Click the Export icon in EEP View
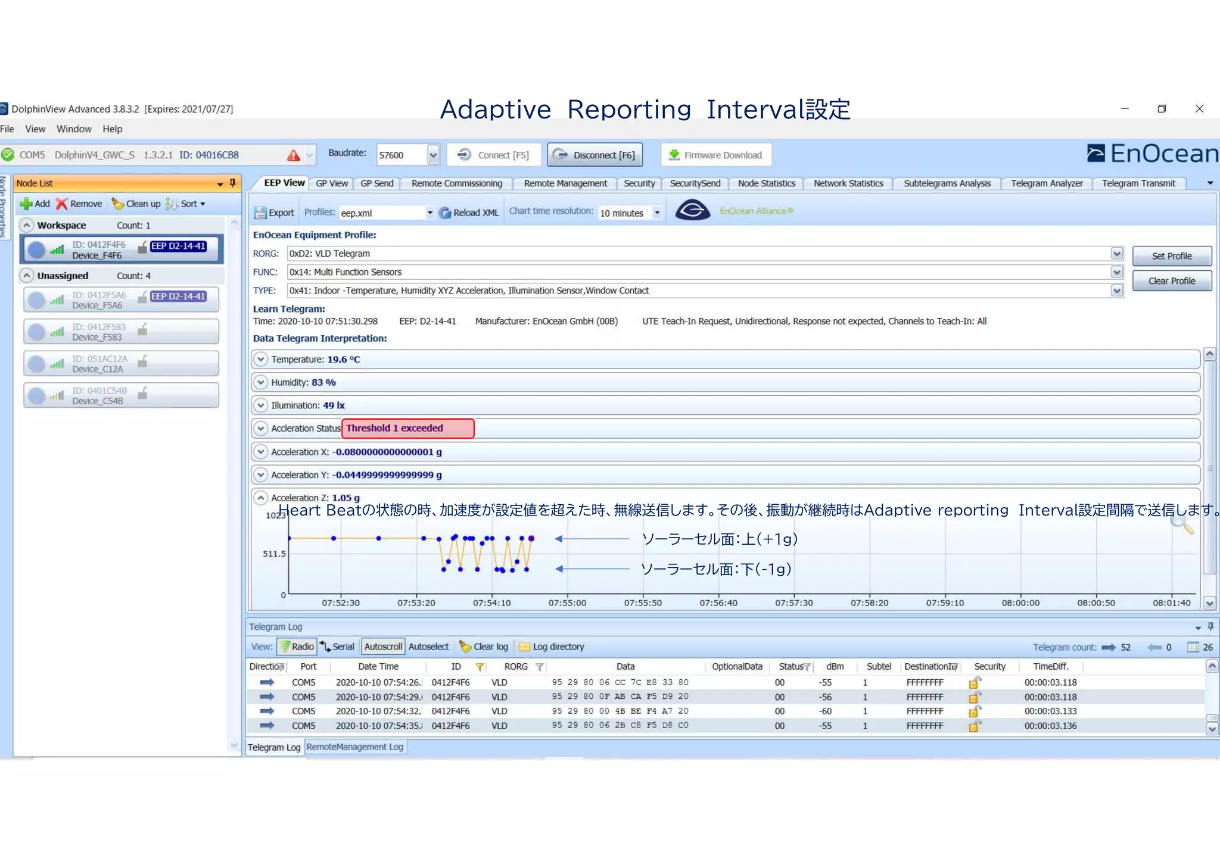Screen dimensions: 1220x862 coord(260,213)
